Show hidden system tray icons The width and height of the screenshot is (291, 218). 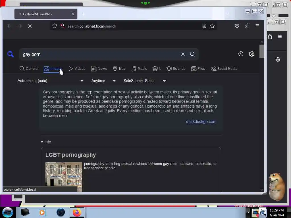click(248, 213)
